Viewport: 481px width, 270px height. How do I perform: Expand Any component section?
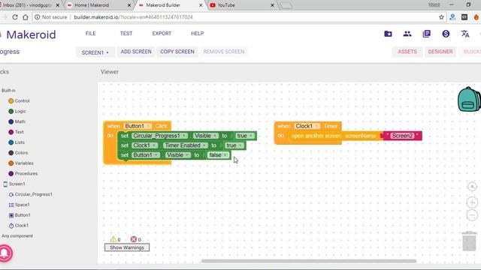pyautogui.click(x=17, y=236)
